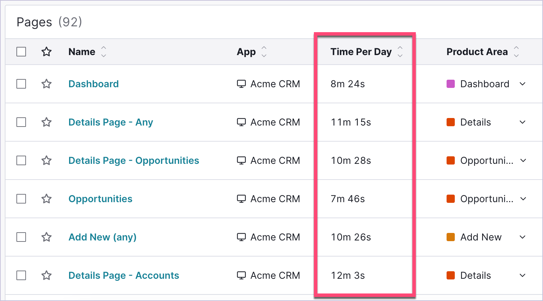Click the purple Dashboard product area swatch

451,84
